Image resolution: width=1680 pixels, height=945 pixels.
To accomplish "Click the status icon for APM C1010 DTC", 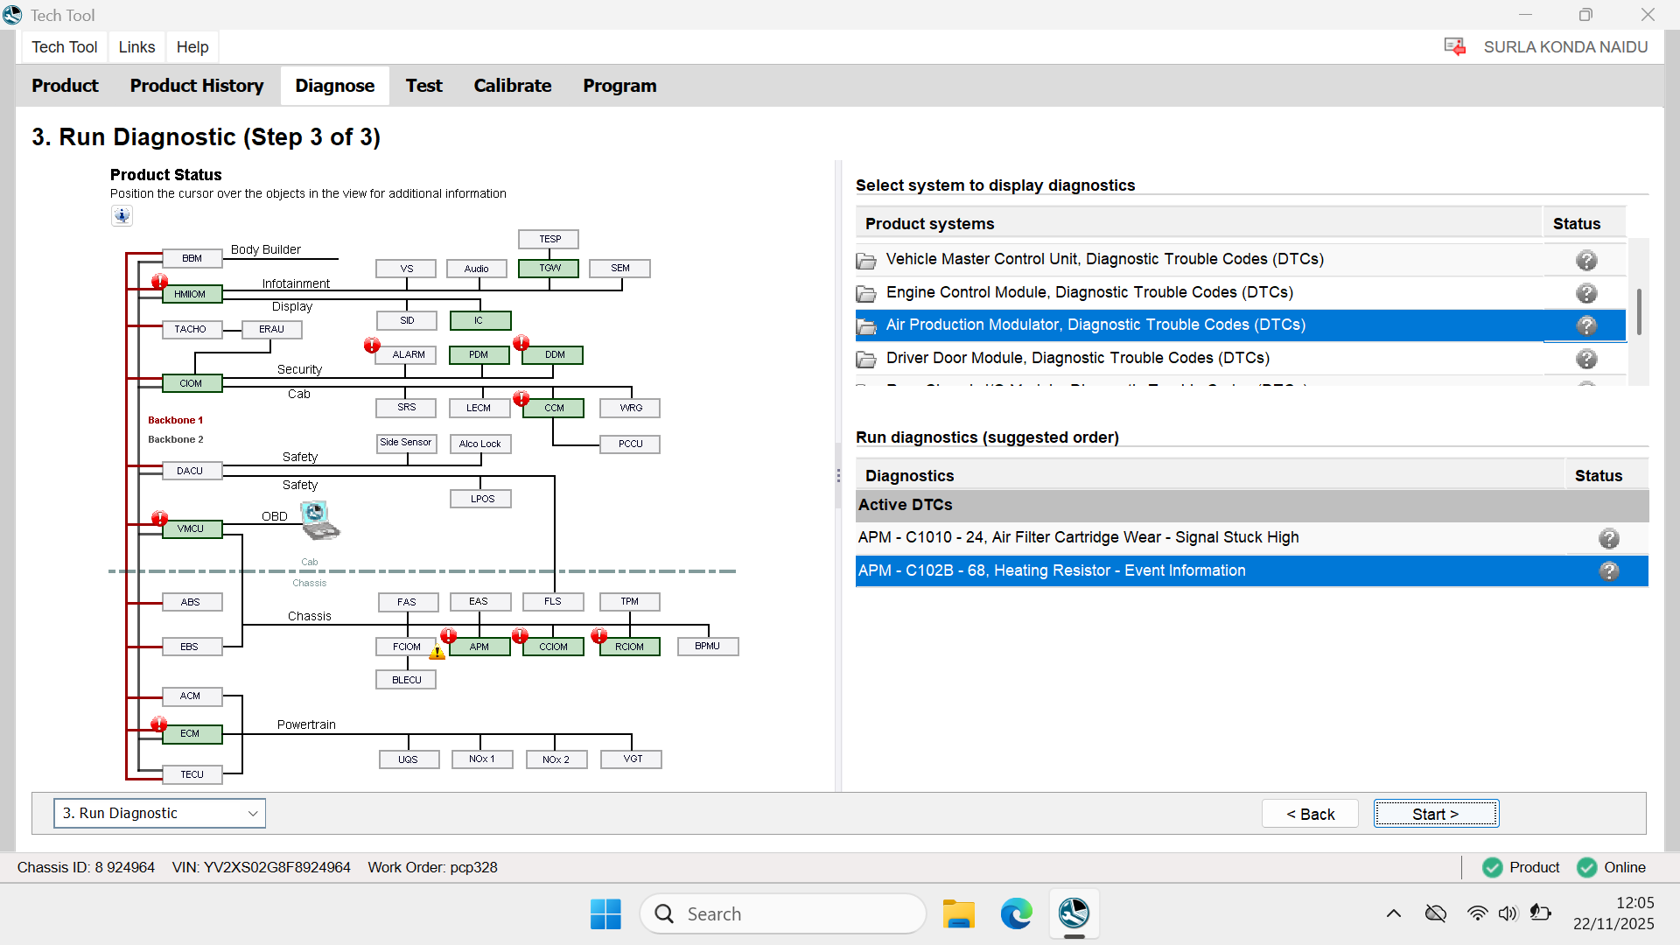I will [1609, 538].
